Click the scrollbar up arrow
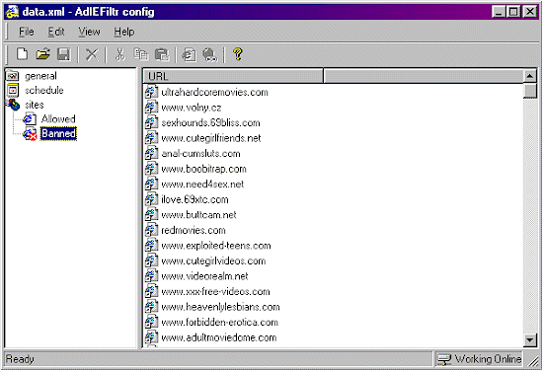 coord(530,76)
